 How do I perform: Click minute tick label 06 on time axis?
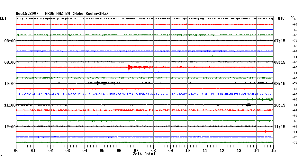coord(119,151)
